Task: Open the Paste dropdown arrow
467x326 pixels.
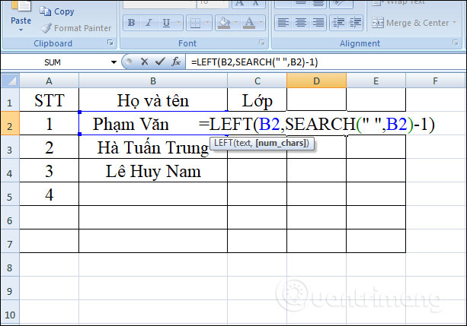Action: pyautogui.click(x=21, y=30)
